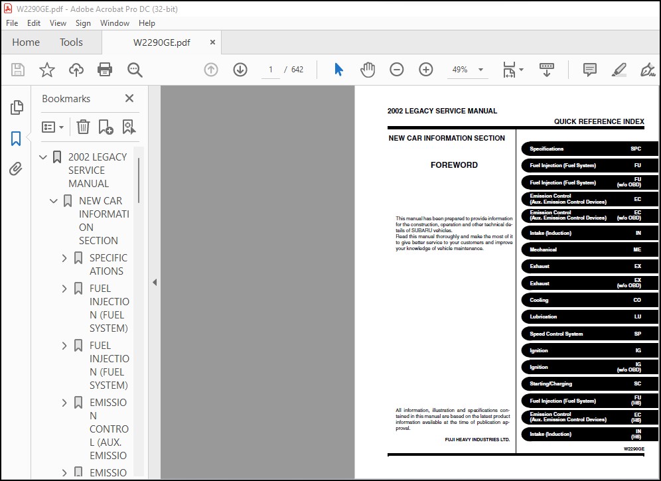Open the Sign document pen tool
The image size is (661, 481).
(648, 70)
